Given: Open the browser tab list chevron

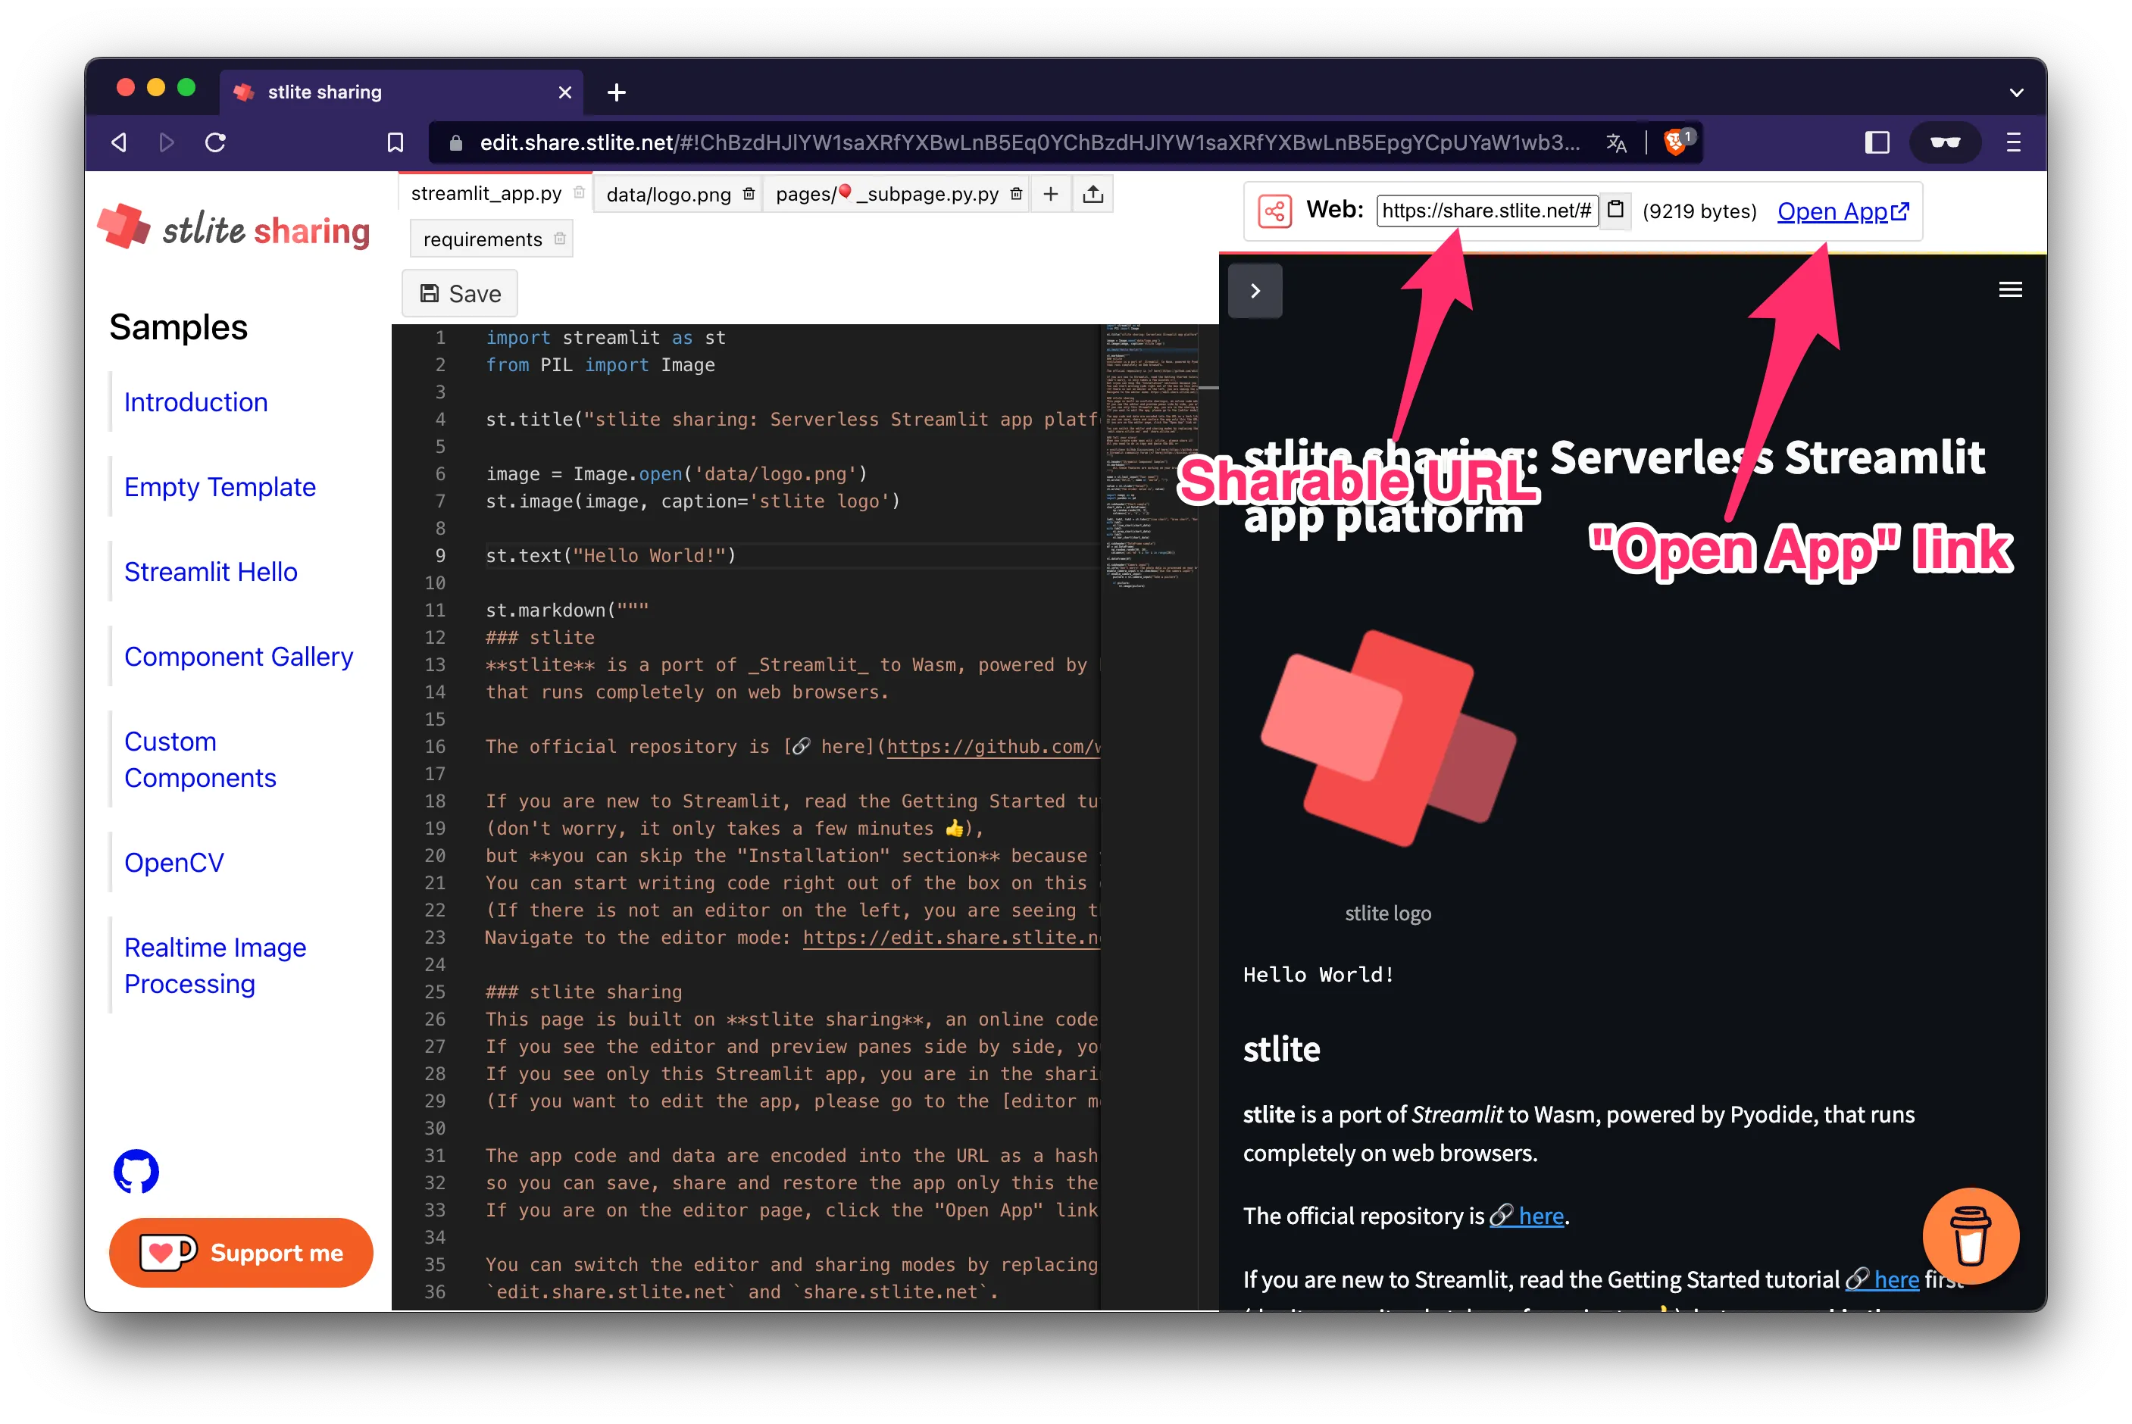Looking at the screenshot, I should (x=2016, y=92).
